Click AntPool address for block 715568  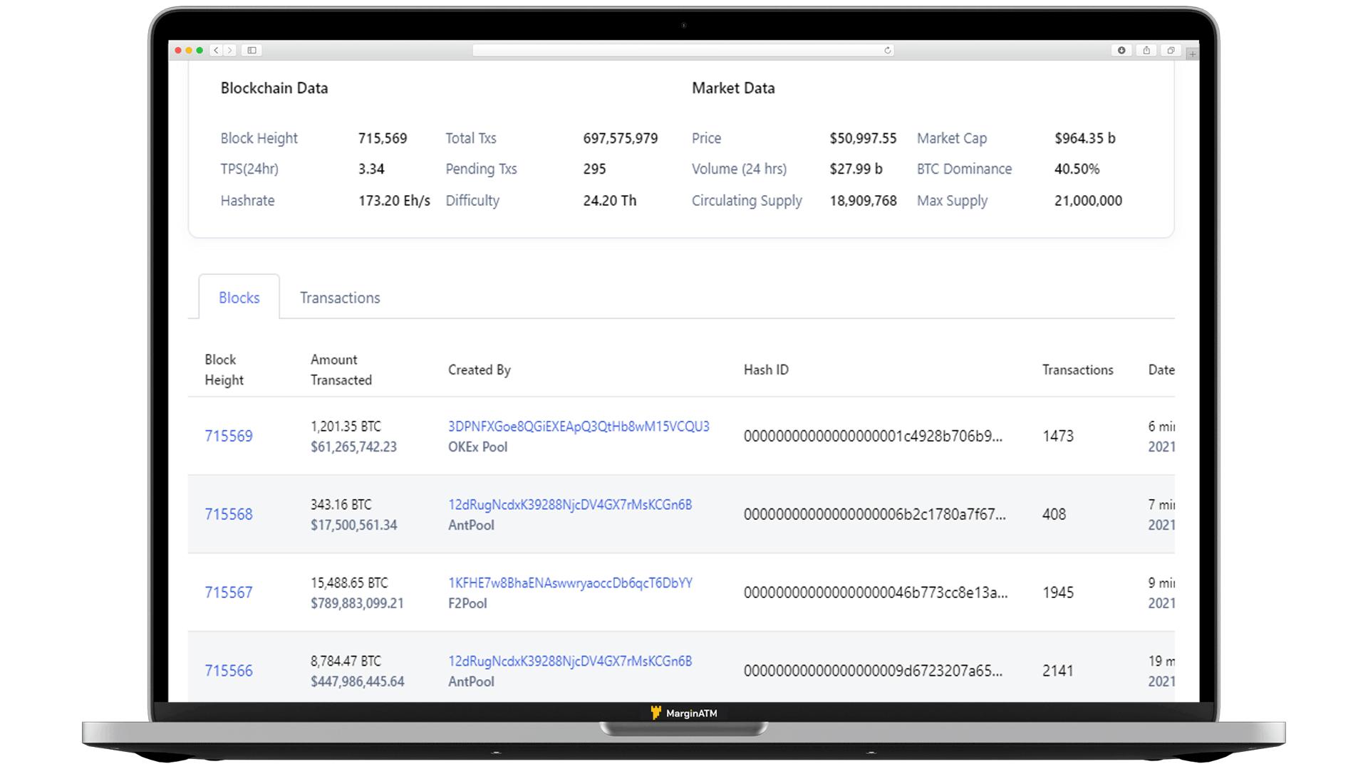point(569,504)
